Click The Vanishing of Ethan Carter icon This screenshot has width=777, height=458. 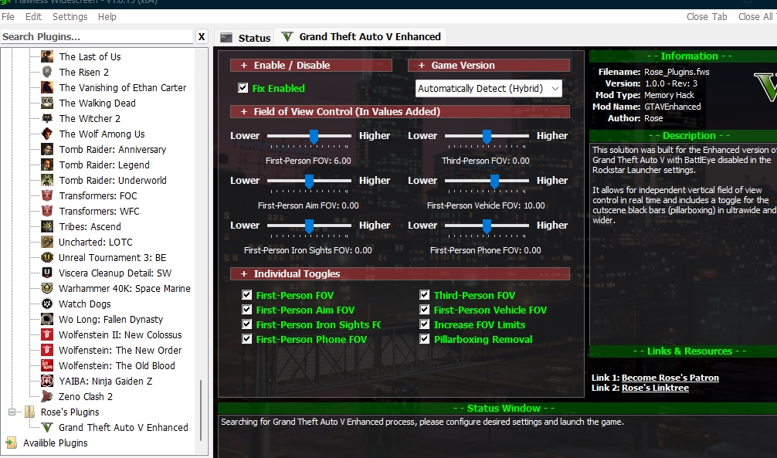pyautogui.click(x=47, y=87)
